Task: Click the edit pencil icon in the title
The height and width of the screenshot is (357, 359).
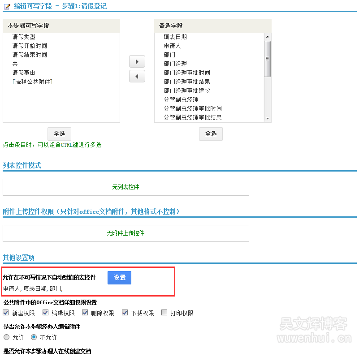Action: pos(7,6)
